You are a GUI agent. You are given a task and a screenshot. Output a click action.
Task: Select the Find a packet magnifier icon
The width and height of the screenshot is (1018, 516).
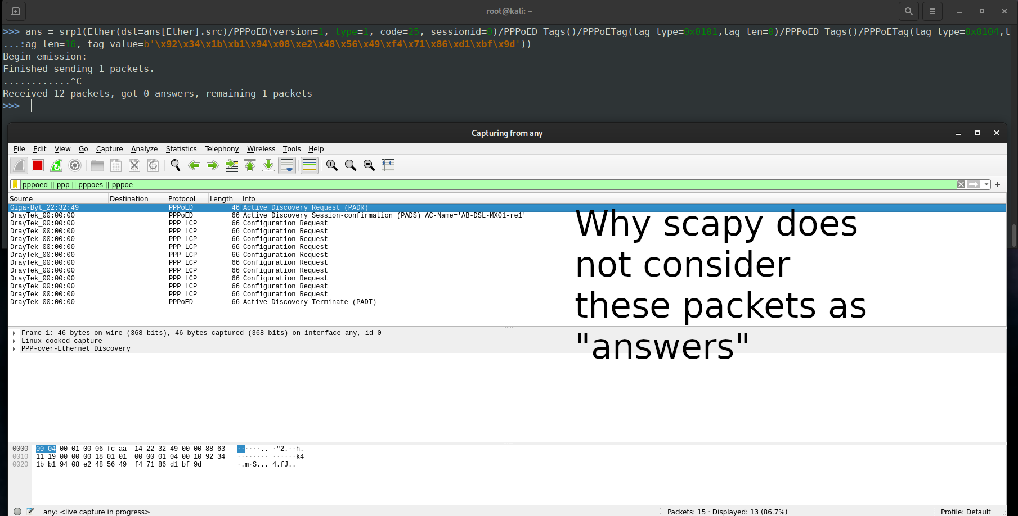click(175, 165)
